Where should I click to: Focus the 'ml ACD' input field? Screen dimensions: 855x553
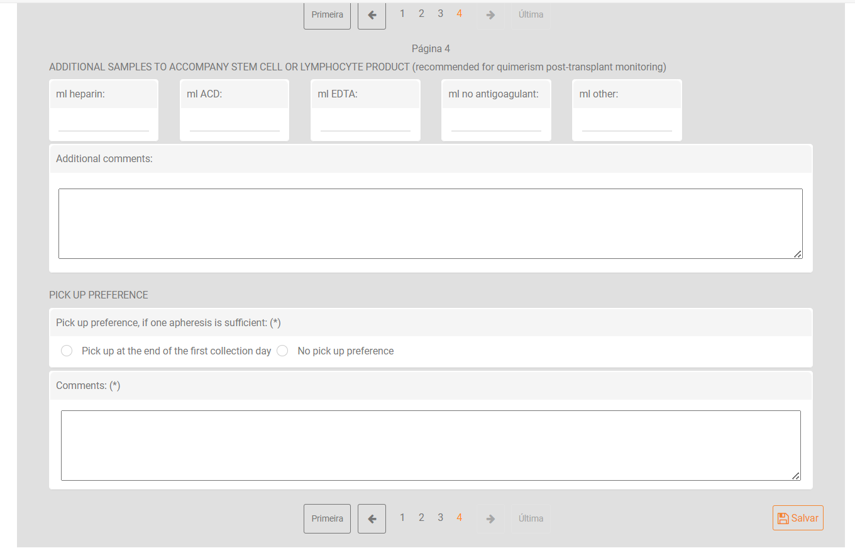[234, 124]
